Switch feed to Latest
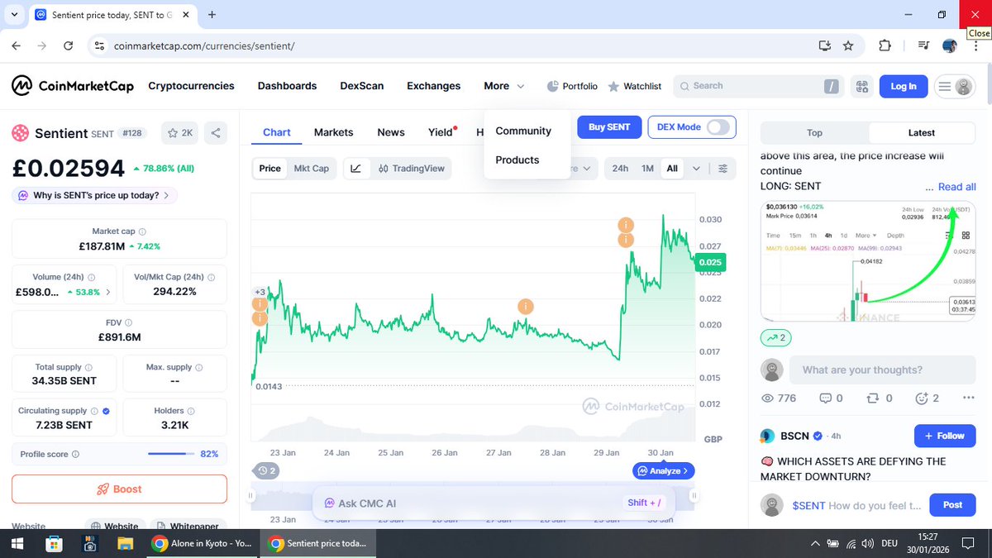 (922, 132)
